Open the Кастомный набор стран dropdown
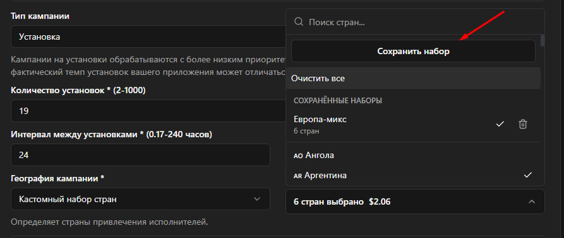Screen dimensions: 564x238 (140, 199)
